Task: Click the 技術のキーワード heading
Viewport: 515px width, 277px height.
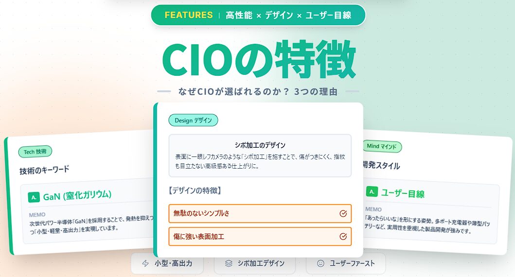Action: pyautogui.click(x=44, y=170)
